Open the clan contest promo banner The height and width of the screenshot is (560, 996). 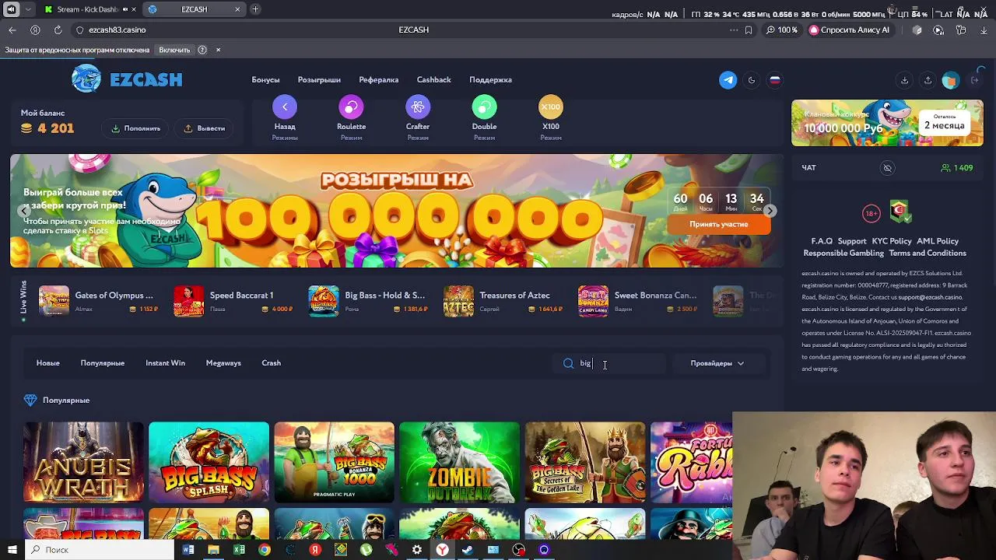(x=887, y=123)
